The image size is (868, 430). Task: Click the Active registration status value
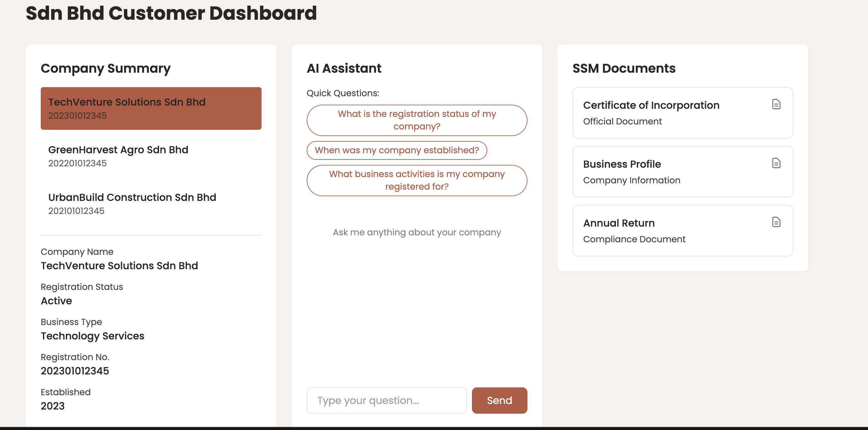[x=56, y=301]
